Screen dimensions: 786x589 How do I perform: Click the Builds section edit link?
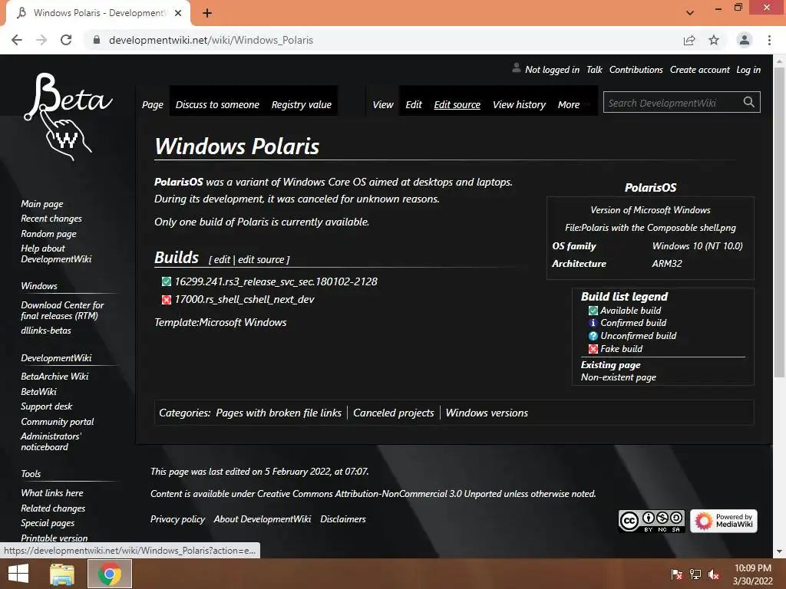222,259
